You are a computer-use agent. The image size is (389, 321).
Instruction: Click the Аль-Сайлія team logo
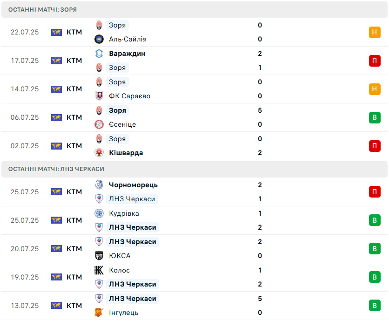(99, 39)
